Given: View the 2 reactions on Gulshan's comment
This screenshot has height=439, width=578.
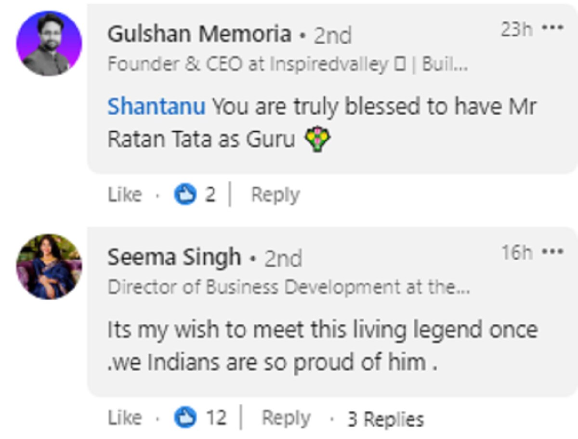Looking at the screenshot, I should coord(210,195).
